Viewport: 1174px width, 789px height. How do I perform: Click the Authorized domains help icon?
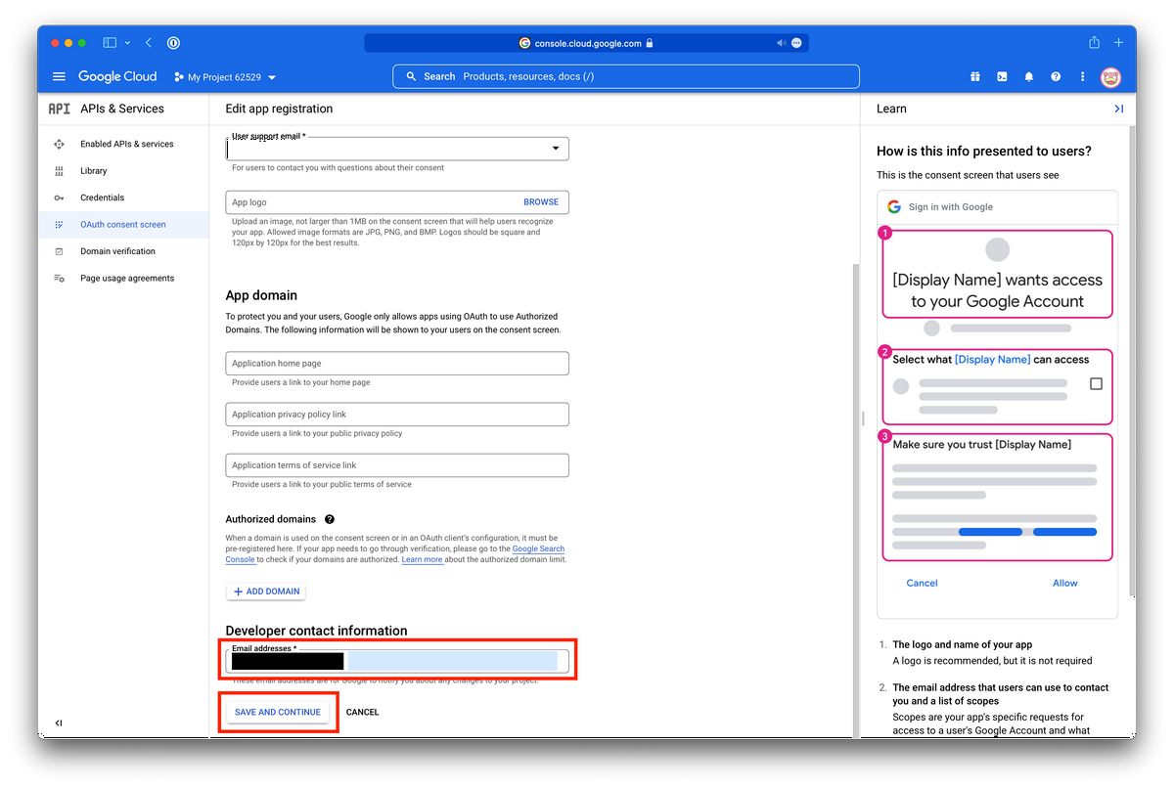pyautogui.click(x=330, y=519)
